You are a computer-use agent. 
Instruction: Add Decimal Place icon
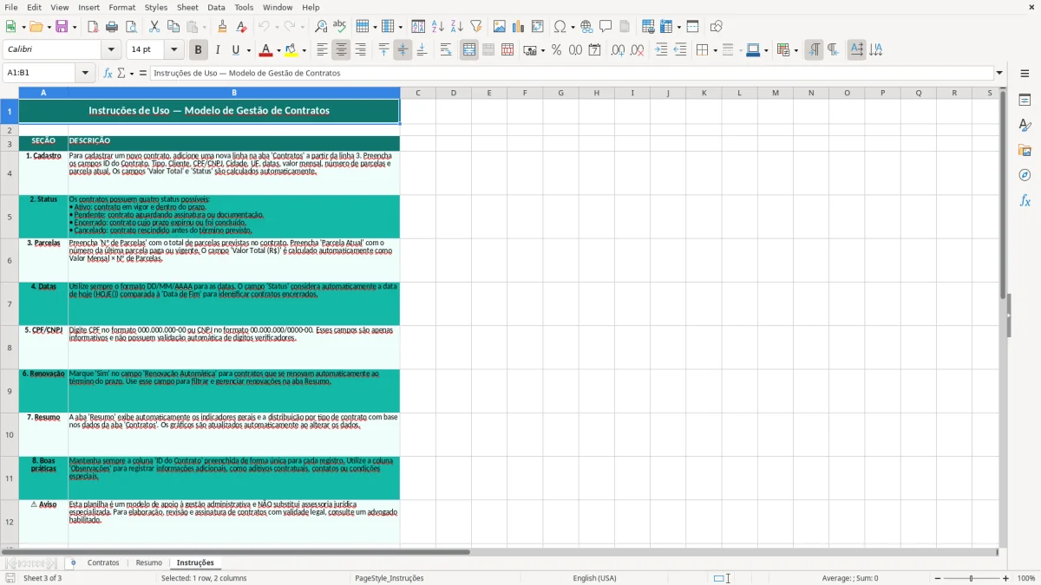618,50
